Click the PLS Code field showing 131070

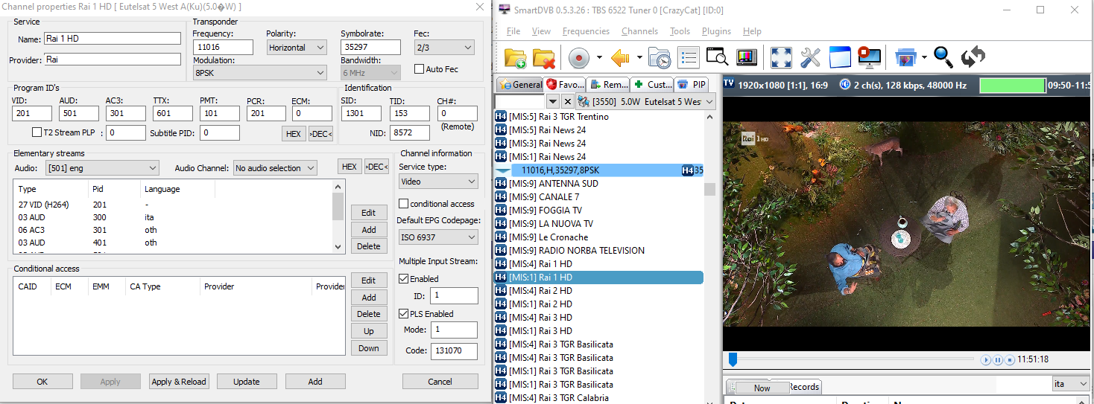tap(454, 350)
